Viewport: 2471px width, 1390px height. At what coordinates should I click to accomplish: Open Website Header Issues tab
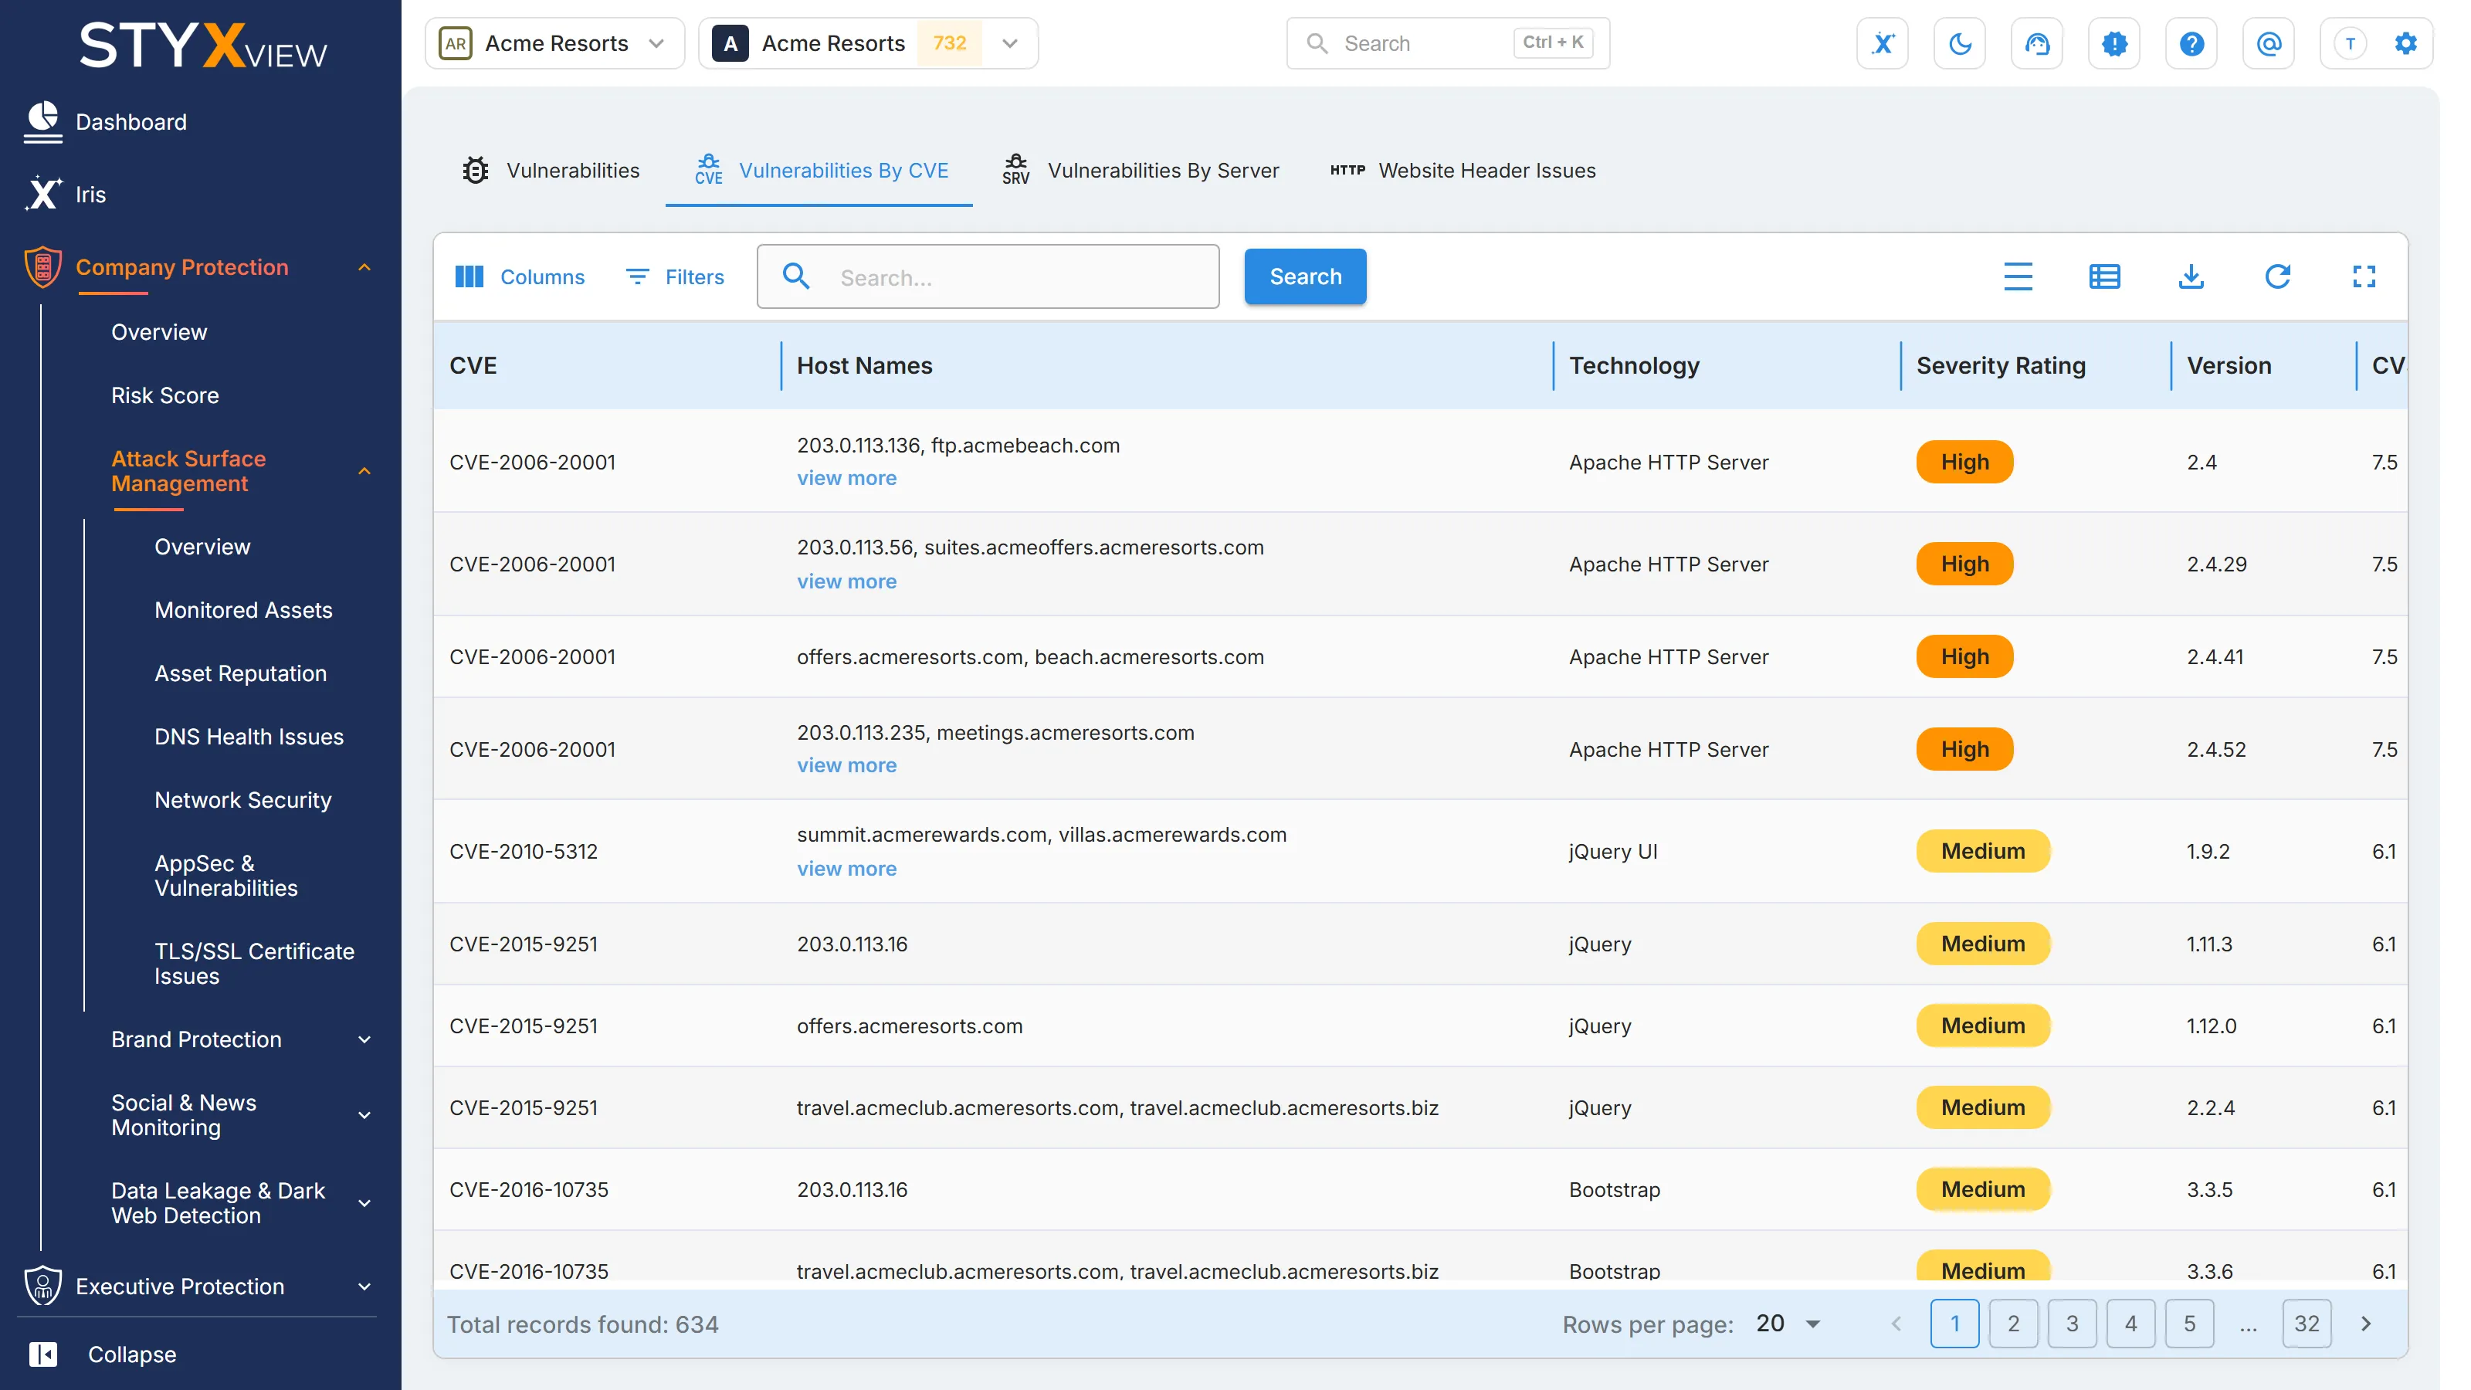[x=1462, y=171]
